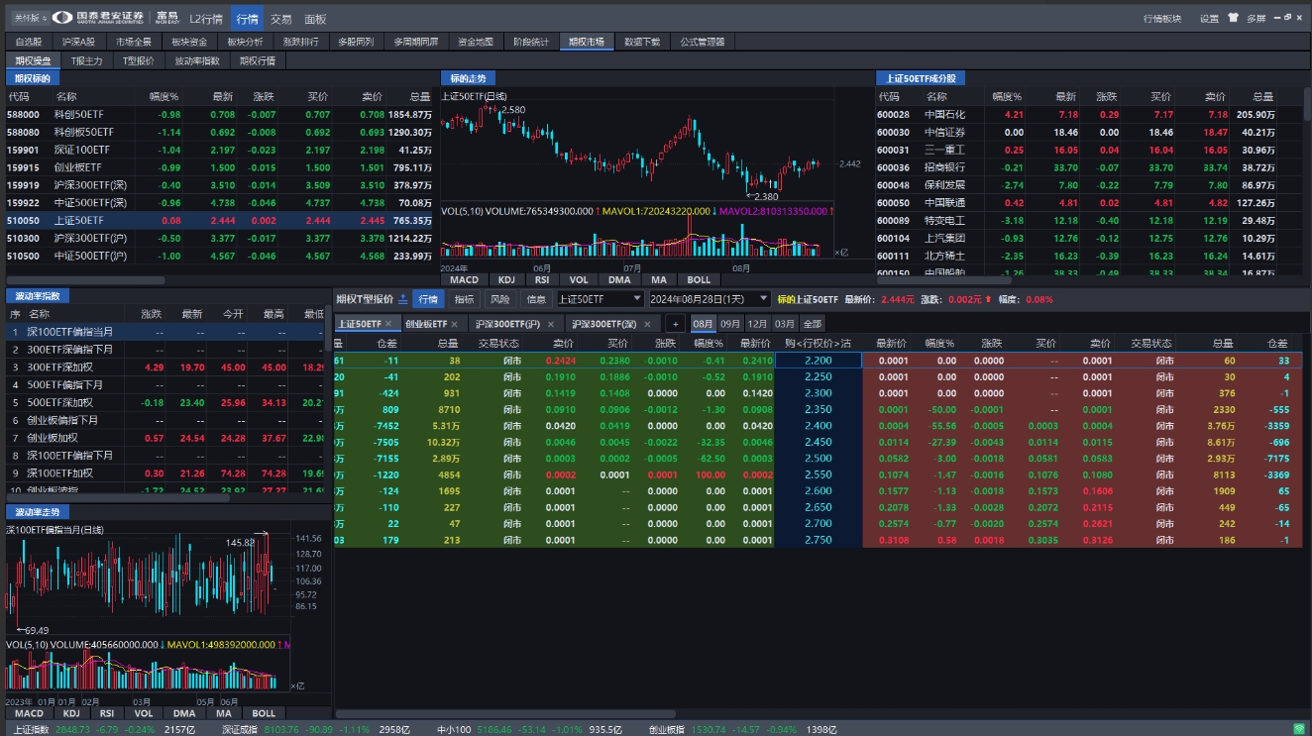Click 创业板指 in the status bar
This screenshot has height=736, width=1312.
pyautogui.click(x=667, y=729)
